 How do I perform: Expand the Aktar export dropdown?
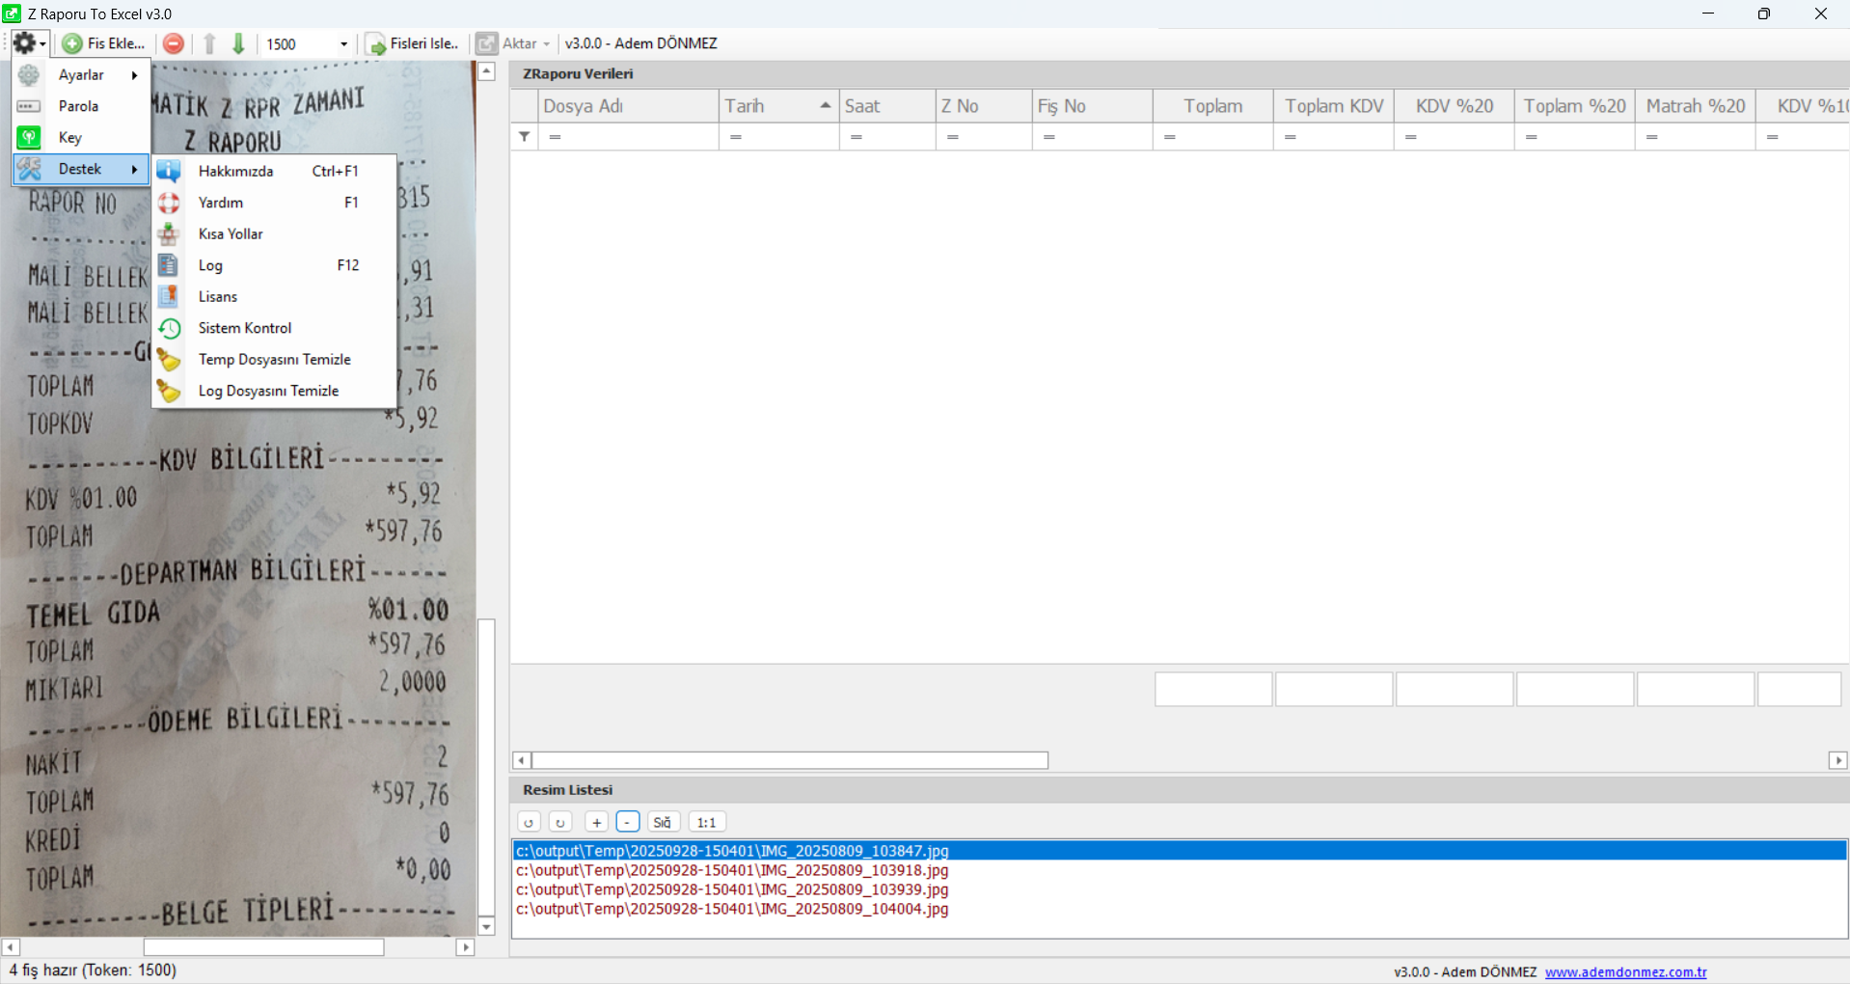tap(546, 44)
